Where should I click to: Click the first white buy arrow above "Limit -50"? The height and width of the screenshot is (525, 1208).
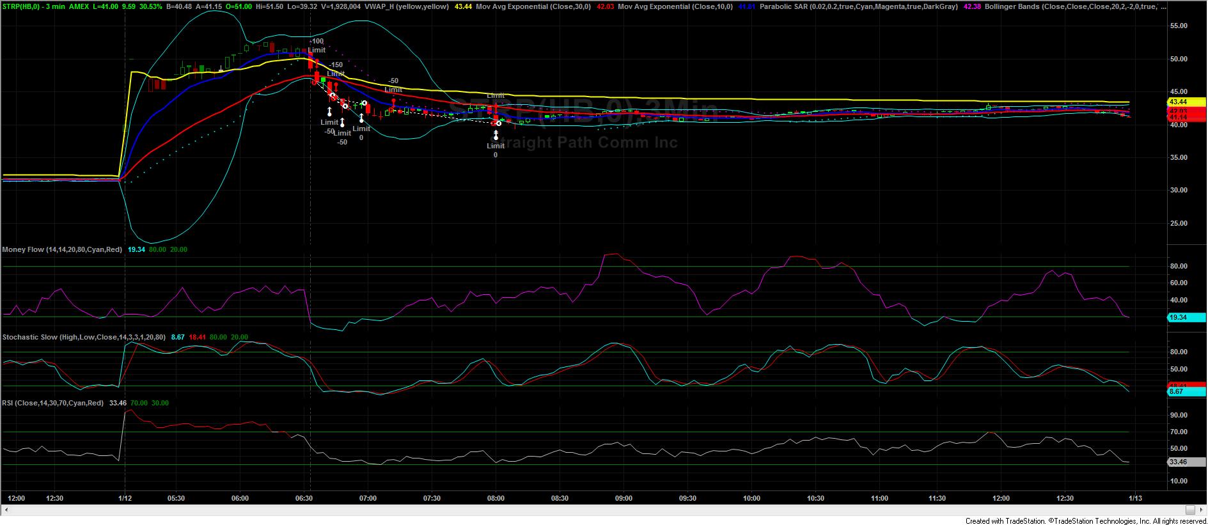tap(329, 112)
